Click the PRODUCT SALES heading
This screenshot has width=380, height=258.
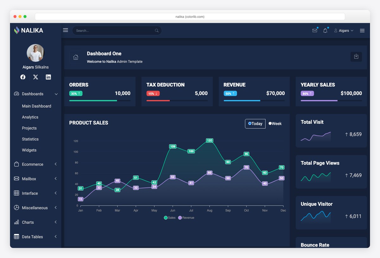click(x=89, y=123)
